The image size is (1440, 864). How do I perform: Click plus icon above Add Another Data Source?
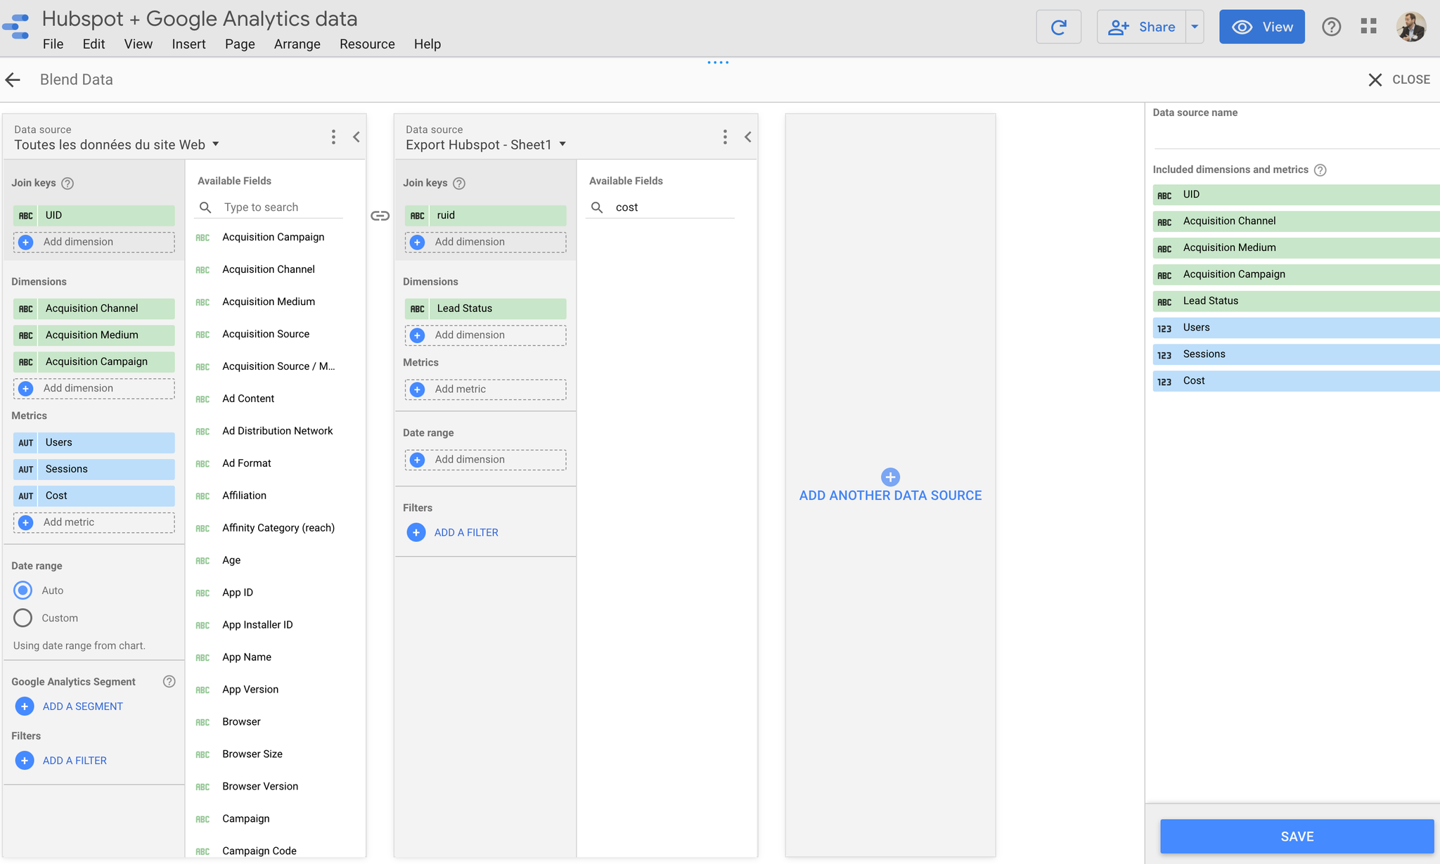pyautogui.click(x=890, y=477)
